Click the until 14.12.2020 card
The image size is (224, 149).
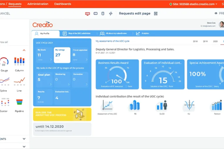[62, 129]
